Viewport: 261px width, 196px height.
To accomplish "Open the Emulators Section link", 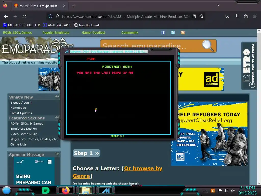I will (x=23, y=129).
